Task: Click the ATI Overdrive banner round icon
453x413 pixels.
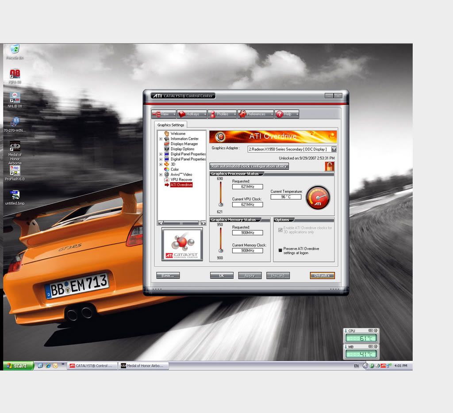Action: pyautogui.click(x=220, y=137)
